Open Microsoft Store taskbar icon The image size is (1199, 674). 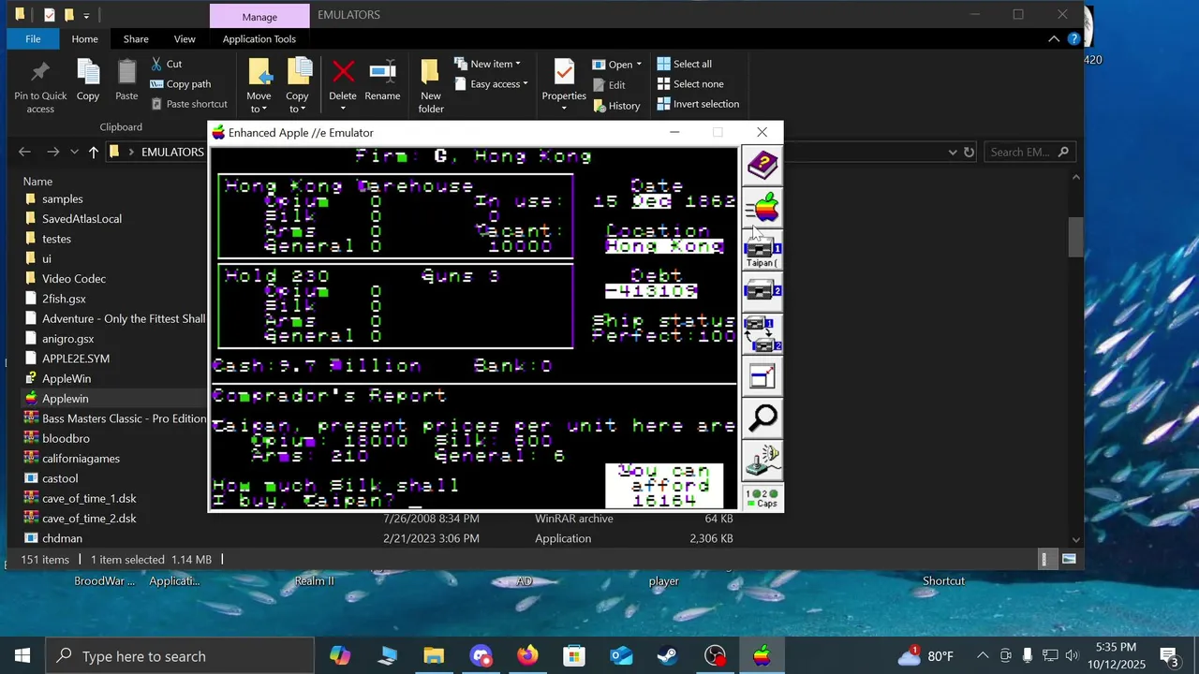574,656
